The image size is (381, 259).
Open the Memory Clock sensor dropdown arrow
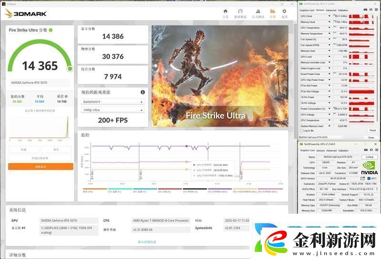330,22
